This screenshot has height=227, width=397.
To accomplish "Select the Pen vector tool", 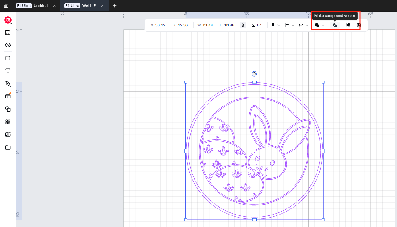I will pos(8,84).
